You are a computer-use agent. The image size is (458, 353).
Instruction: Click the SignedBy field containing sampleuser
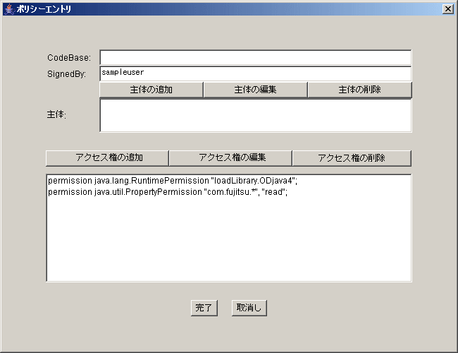point(255,73)
